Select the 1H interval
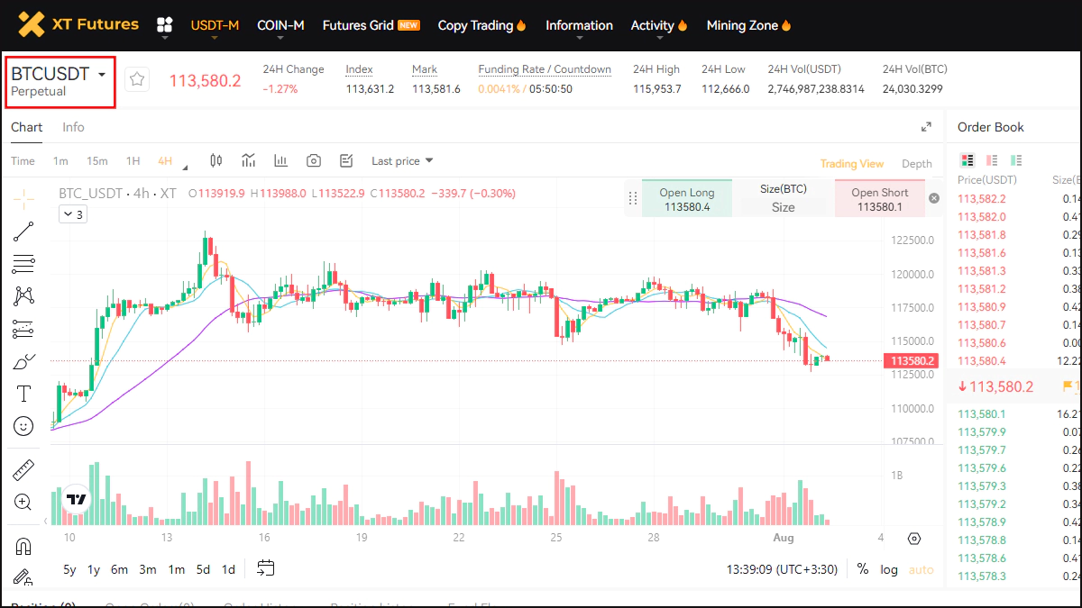The image size is (1082, 608). (133, 161)
